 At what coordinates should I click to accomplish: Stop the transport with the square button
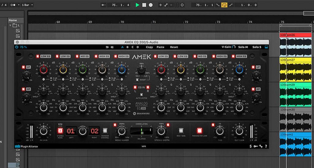[144, 5]
